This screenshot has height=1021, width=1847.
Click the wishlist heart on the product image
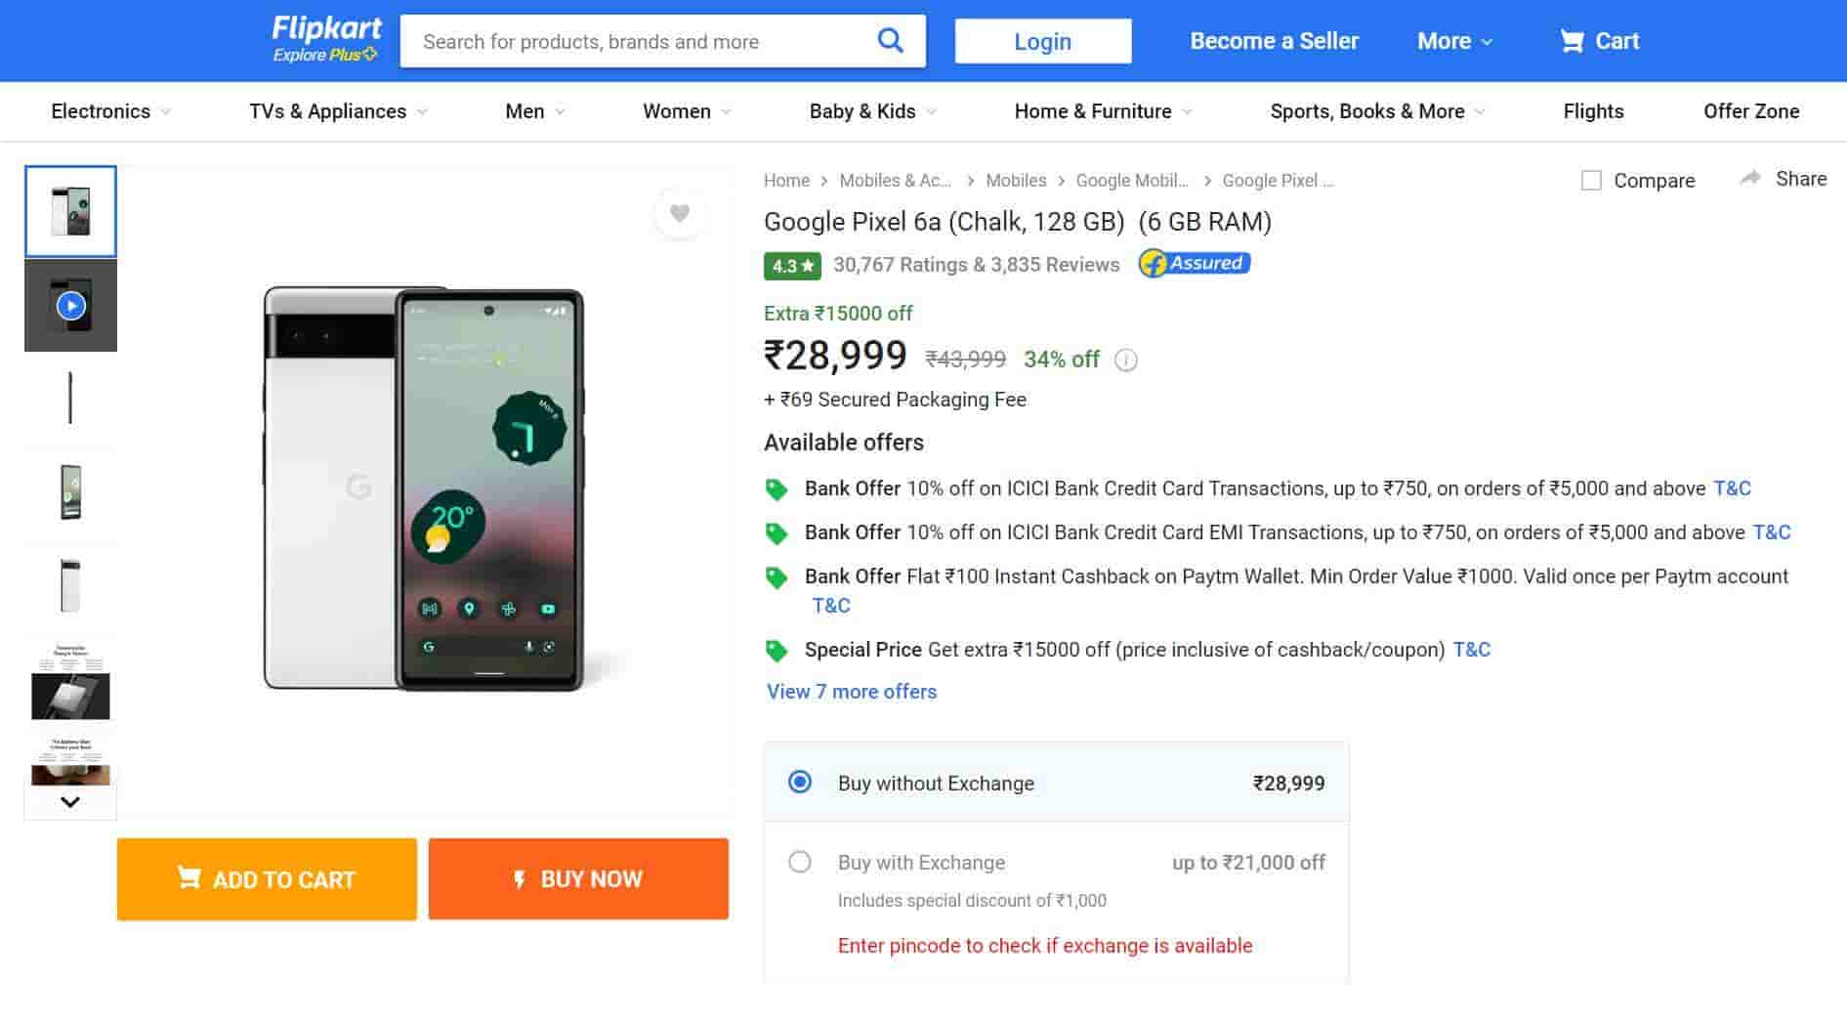coord(680,213)
